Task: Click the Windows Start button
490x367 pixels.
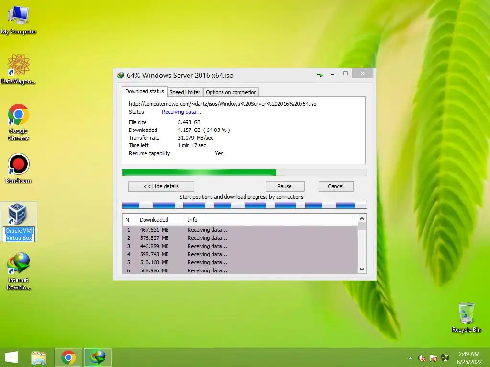Action: (11, 357)
